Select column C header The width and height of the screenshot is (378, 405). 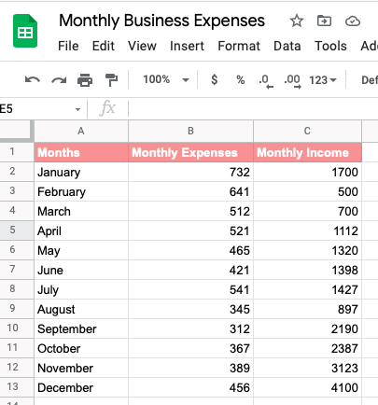307,131
